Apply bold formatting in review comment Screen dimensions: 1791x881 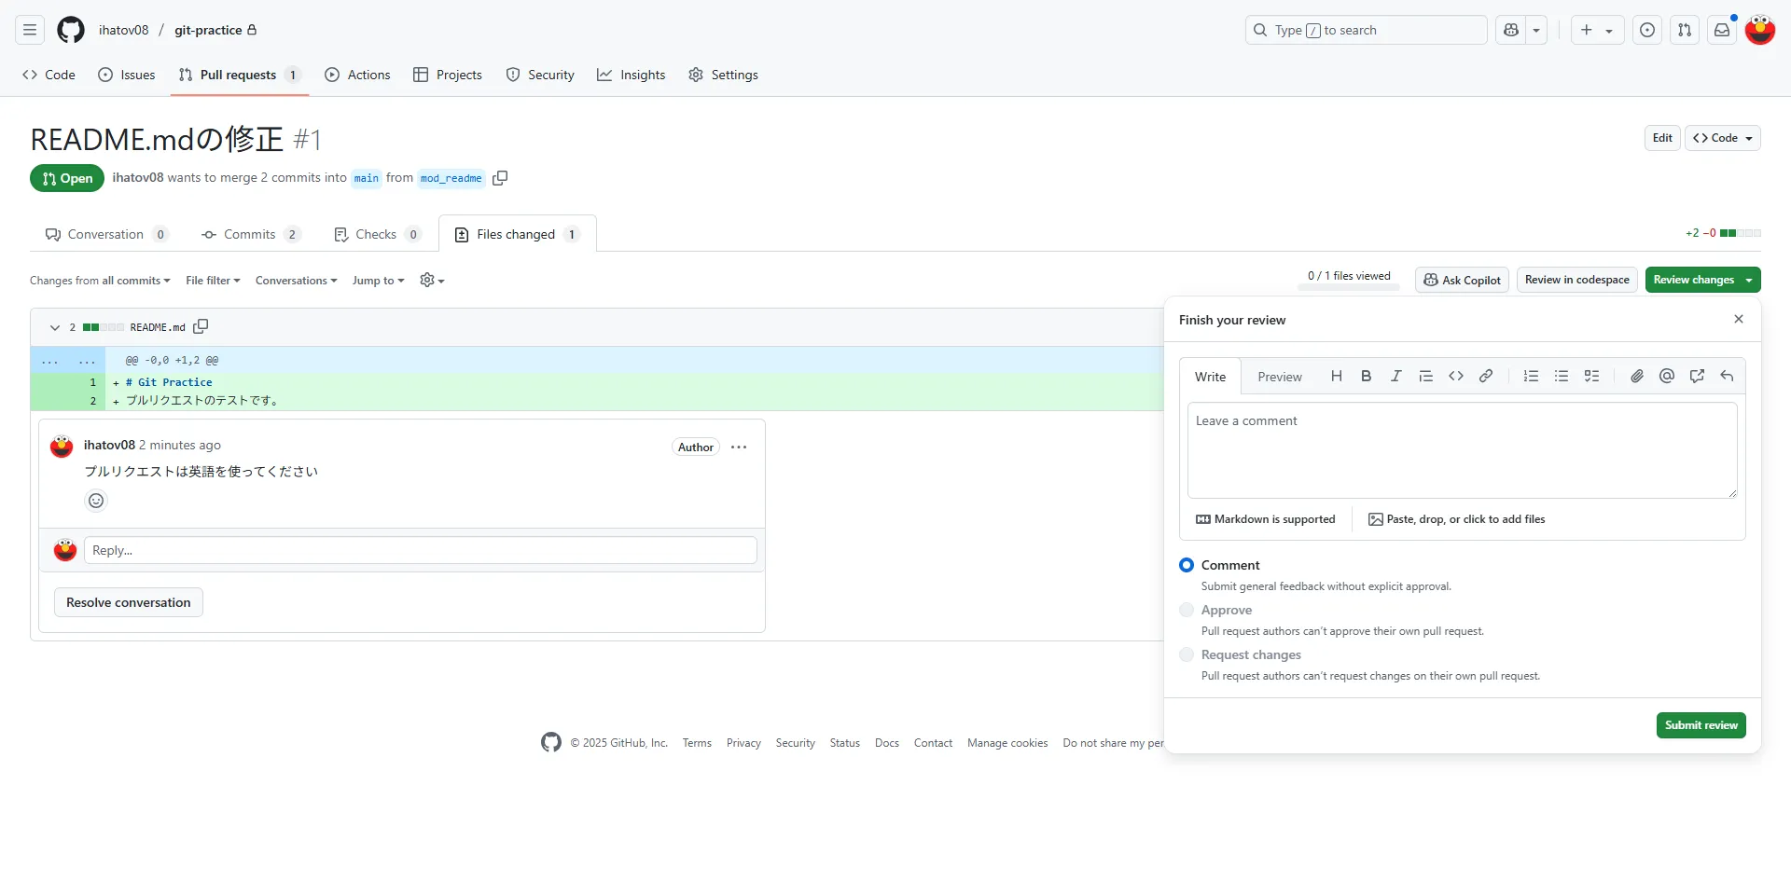(1367, 376)
